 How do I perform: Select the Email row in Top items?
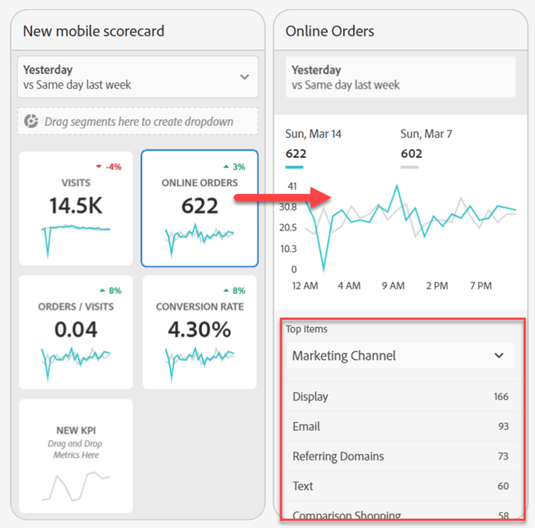(x=401, y=426)
